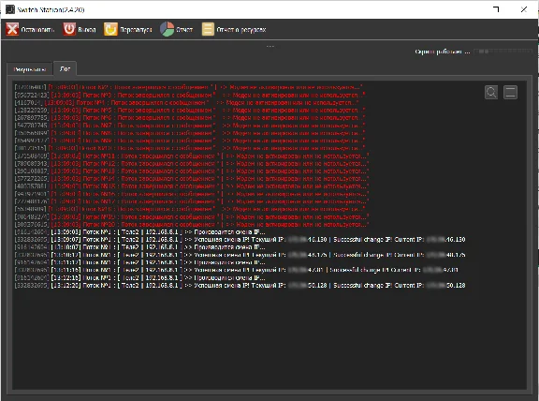Click the Скрипт работает status label
The width and height of the screenshot is (539, 401).
tap(442, 52)
